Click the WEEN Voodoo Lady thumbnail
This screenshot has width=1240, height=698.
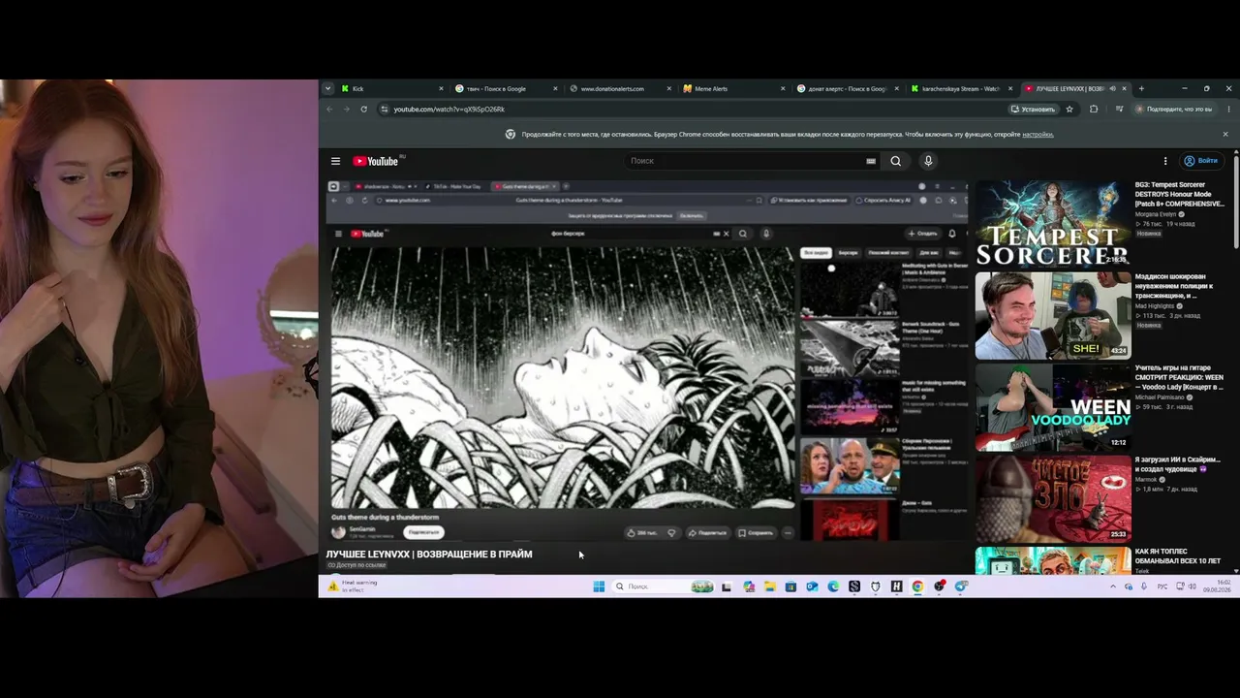1053,406
